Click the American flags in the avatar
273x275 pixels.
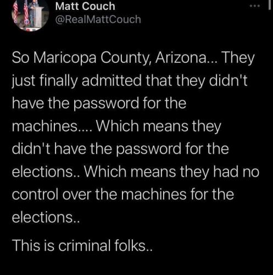(21, 13)
